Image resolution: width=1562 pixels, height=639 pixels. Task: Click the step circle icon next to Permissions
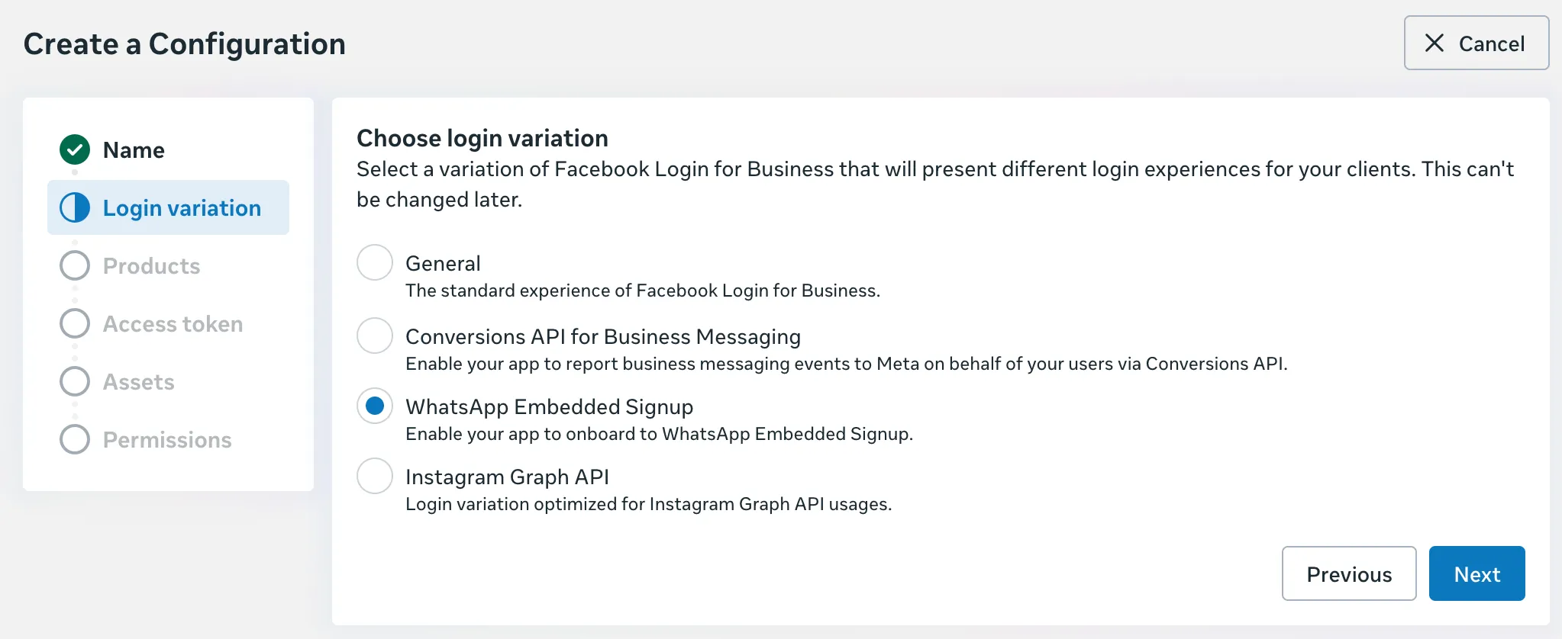(75, 439)
